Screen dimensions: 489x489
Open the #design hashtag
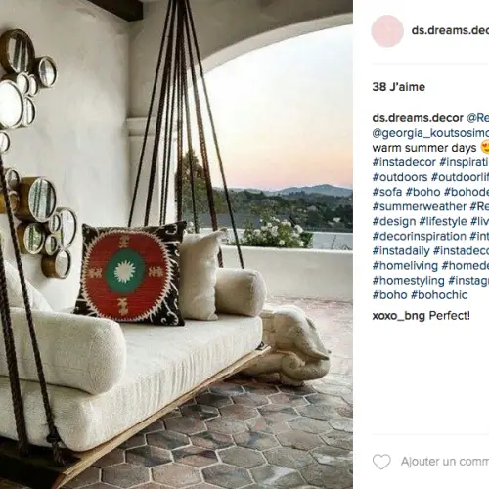tap(394, 221)
